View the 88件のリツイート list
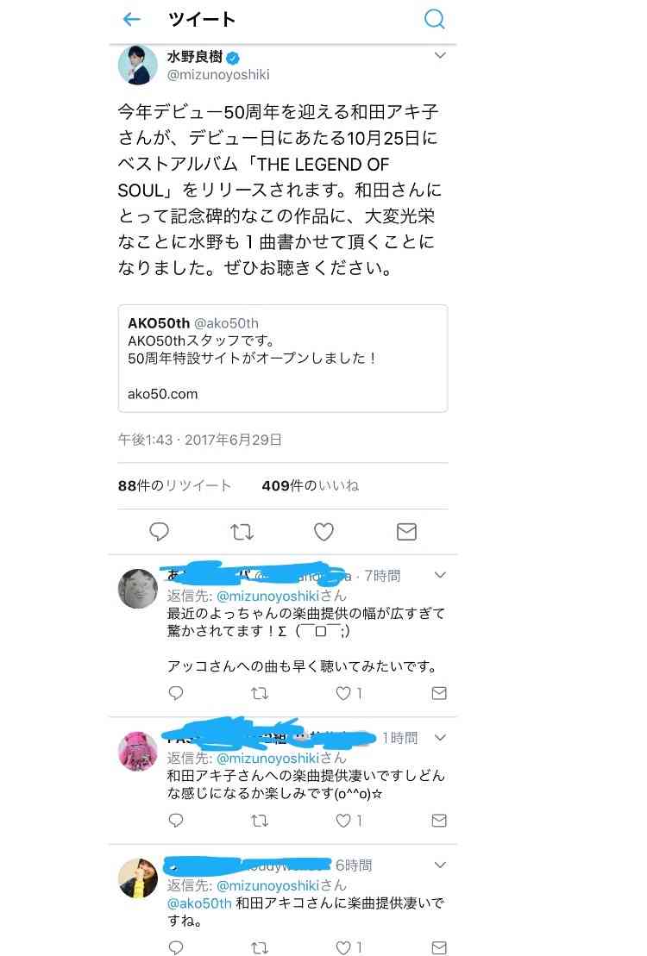This screenshot has height=956, width=647. tap(174, 486)
